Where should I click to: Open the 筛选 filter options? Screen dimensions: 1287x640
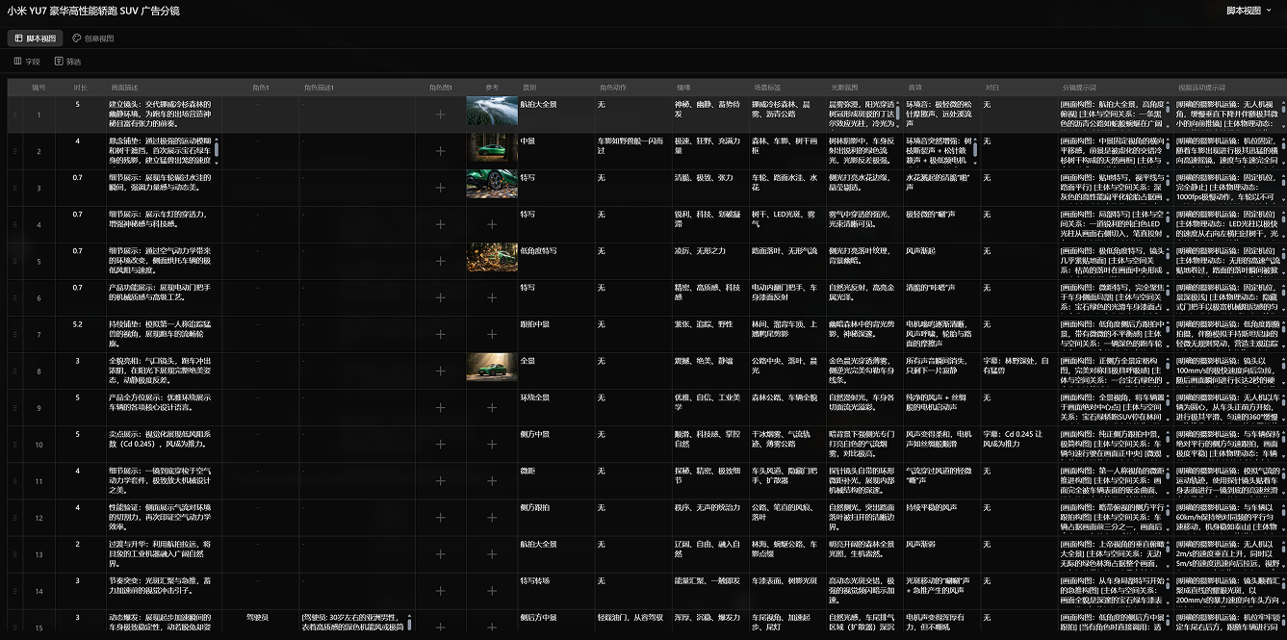(x=68, y=62)
